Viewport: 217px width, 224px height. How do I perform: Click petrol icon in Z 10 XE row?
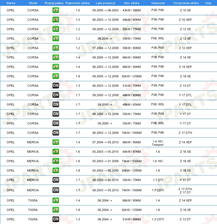click(x=55, y=10)
